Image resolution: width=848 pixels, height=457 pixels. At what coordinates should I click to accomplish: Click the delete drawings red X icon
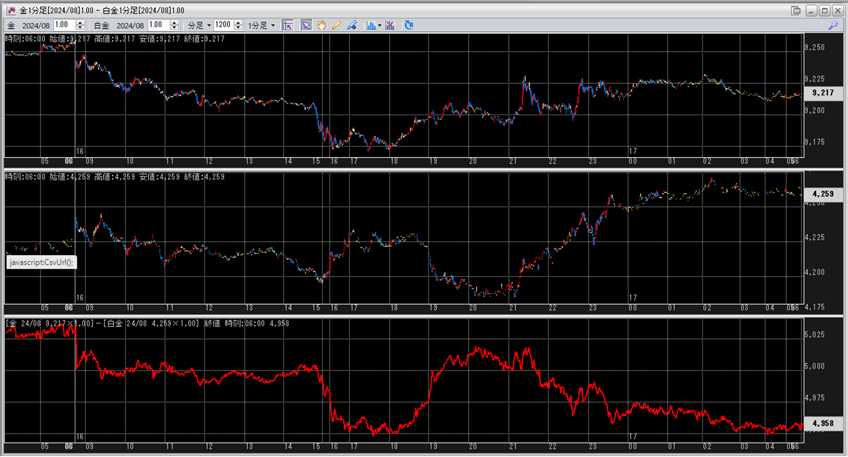point(390,26)
